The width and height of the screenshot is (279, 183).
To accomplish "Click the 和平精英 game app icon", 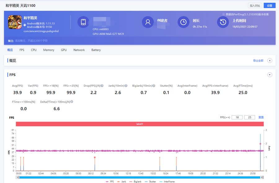I will [15, 22].
